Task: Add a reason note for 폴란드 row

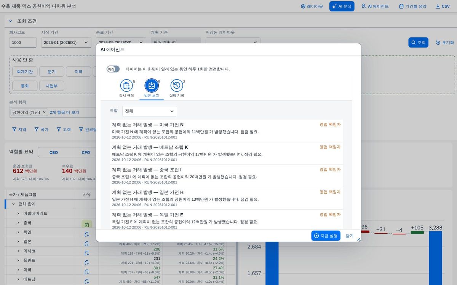Action: point(87,263)
